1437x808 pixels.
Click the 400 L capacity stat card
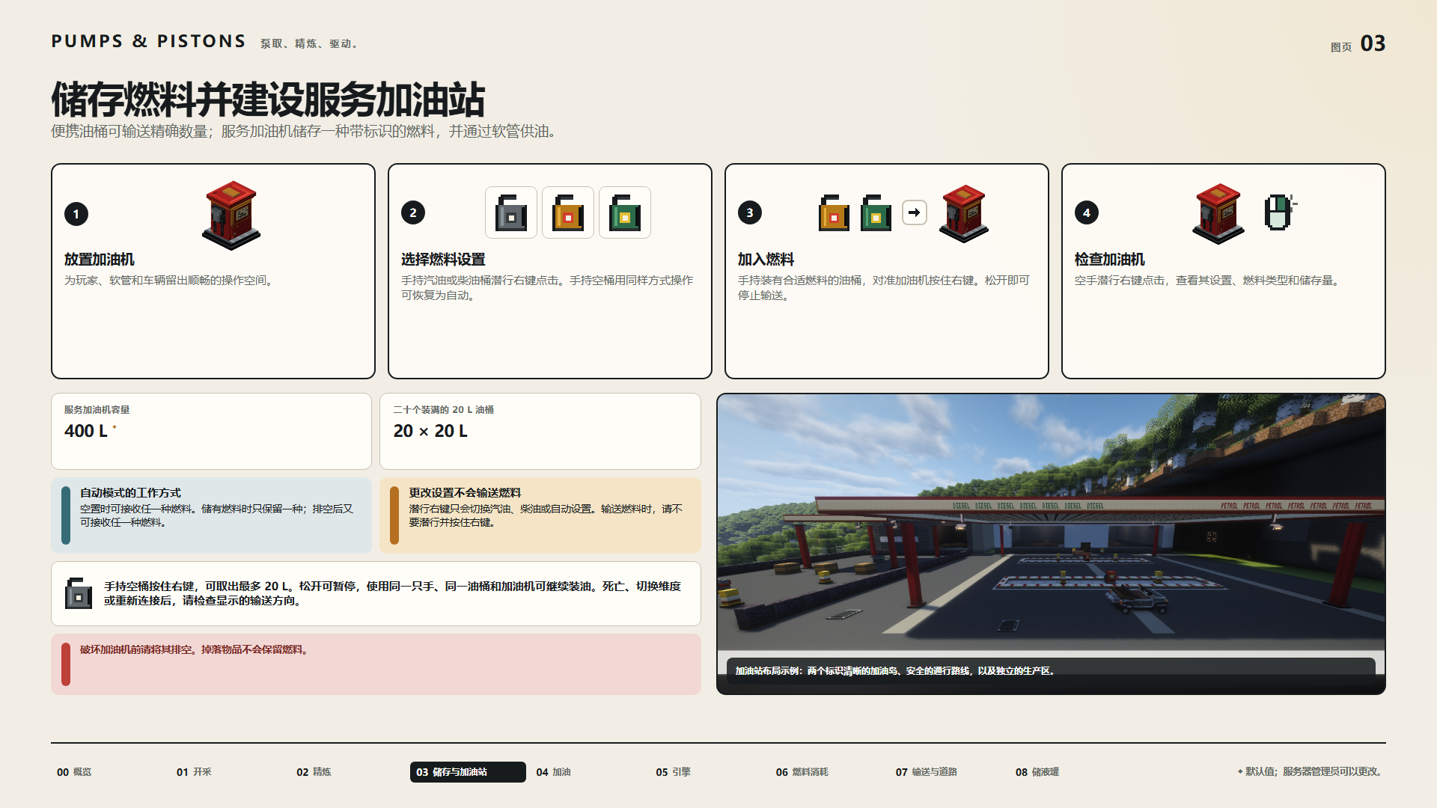pyautogui.click(x=211, y=431)
